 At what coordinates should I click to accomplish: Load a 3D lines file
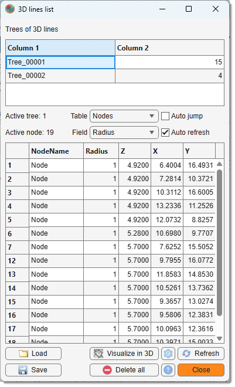tap(33, 354)
